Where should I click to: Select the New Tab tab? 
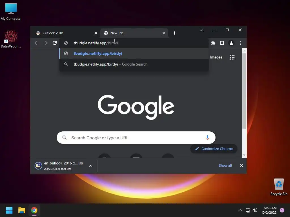pos(134,33)
